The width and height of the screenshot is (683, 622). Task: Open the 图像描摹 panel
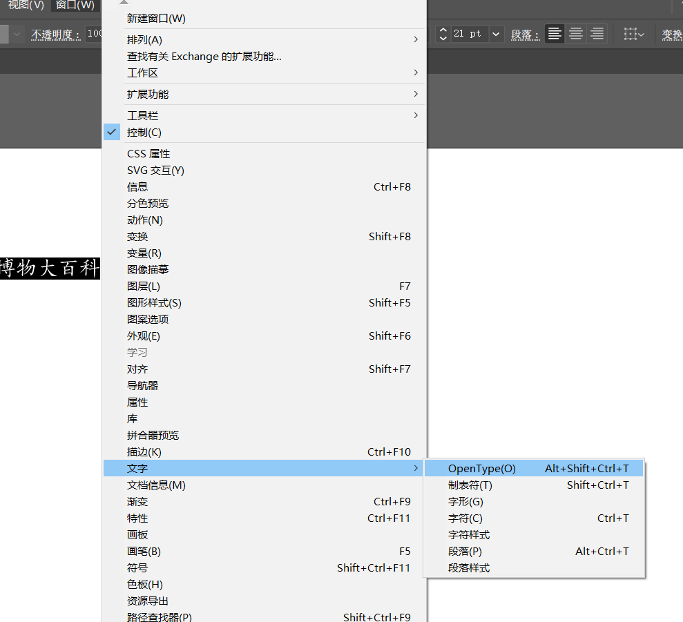[x=264, y=270]
